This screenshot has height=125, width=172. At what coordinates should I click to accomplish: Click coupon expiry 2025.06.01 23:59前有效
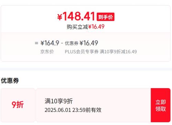pyautogui.click(x=73, y=110)
